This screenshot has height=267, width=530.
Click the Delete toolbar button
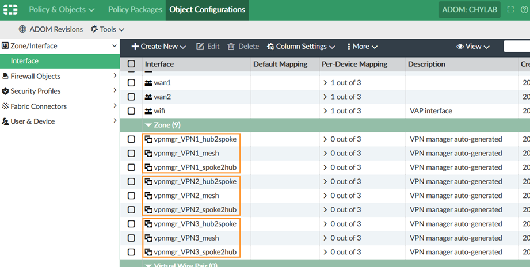click(243, 46)
